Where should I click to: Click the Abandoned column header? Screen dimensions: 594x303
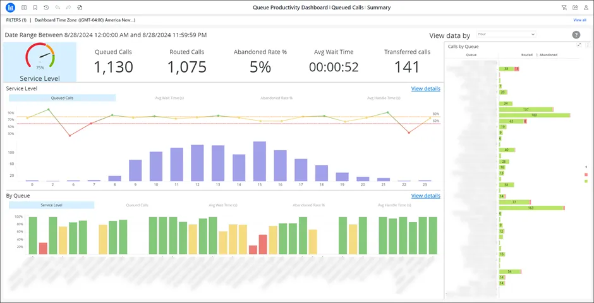[x=548, y=55]
